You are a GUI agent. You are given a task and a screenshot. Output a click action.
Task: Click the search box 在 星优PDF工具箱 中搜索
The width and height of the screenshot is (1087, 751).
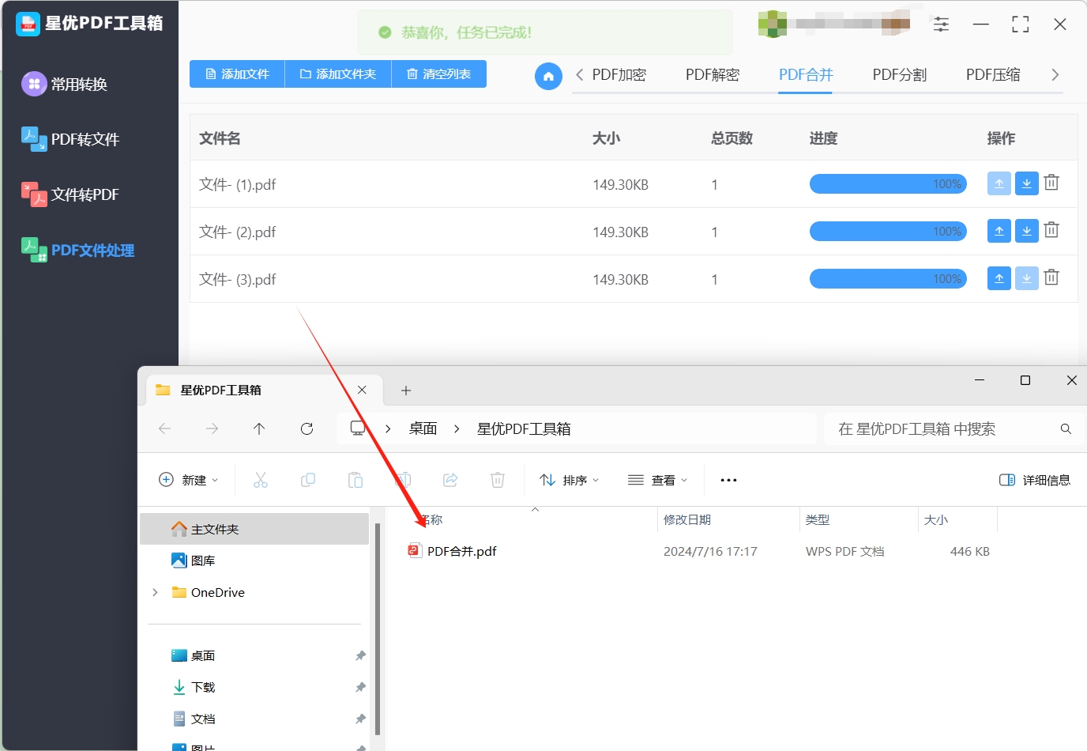point(953,428)
